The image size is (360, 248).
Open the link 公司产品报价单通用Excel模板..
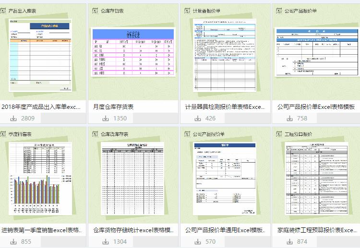pyautogui.click(x=226, y=230)
